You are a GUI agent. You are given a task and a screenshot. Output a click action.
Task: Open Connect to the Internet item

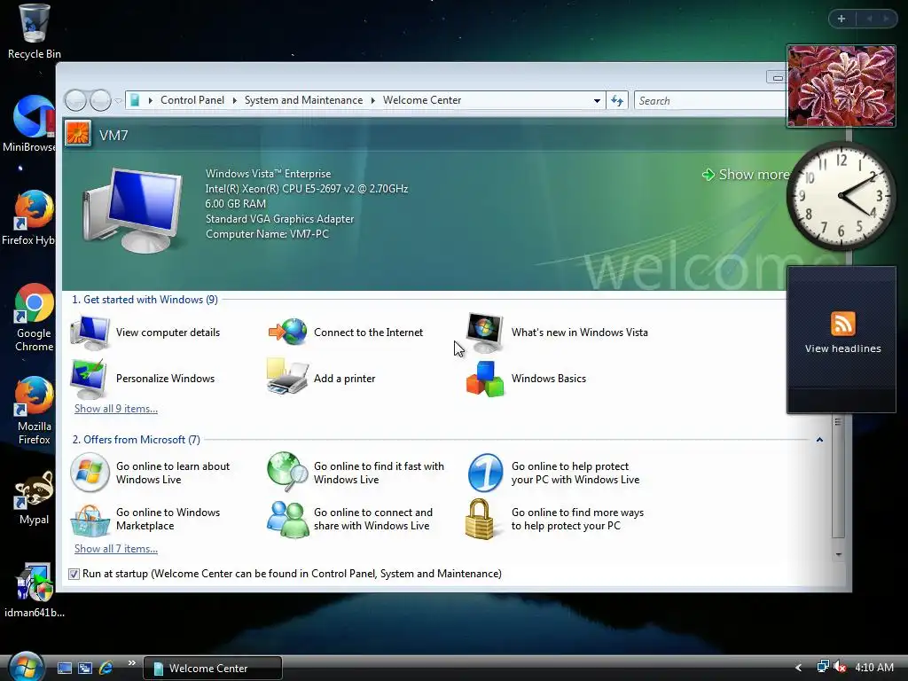(346, 333)
